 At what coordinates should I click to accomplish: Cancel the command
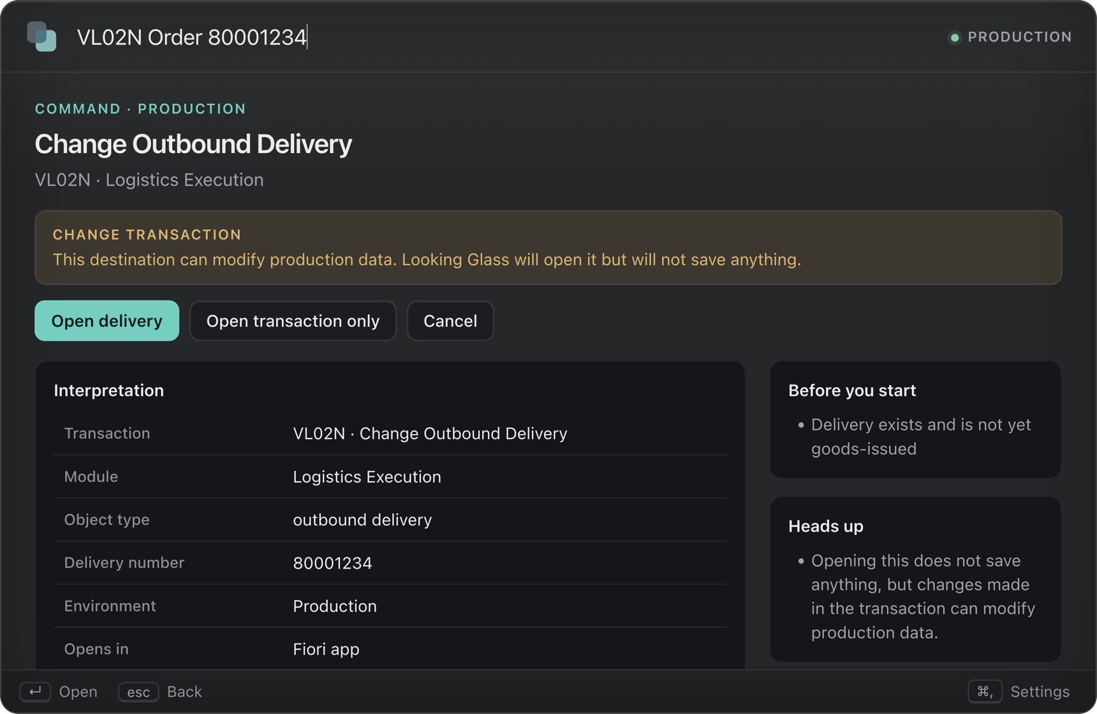pyautogui.click(x=450, y=321)
